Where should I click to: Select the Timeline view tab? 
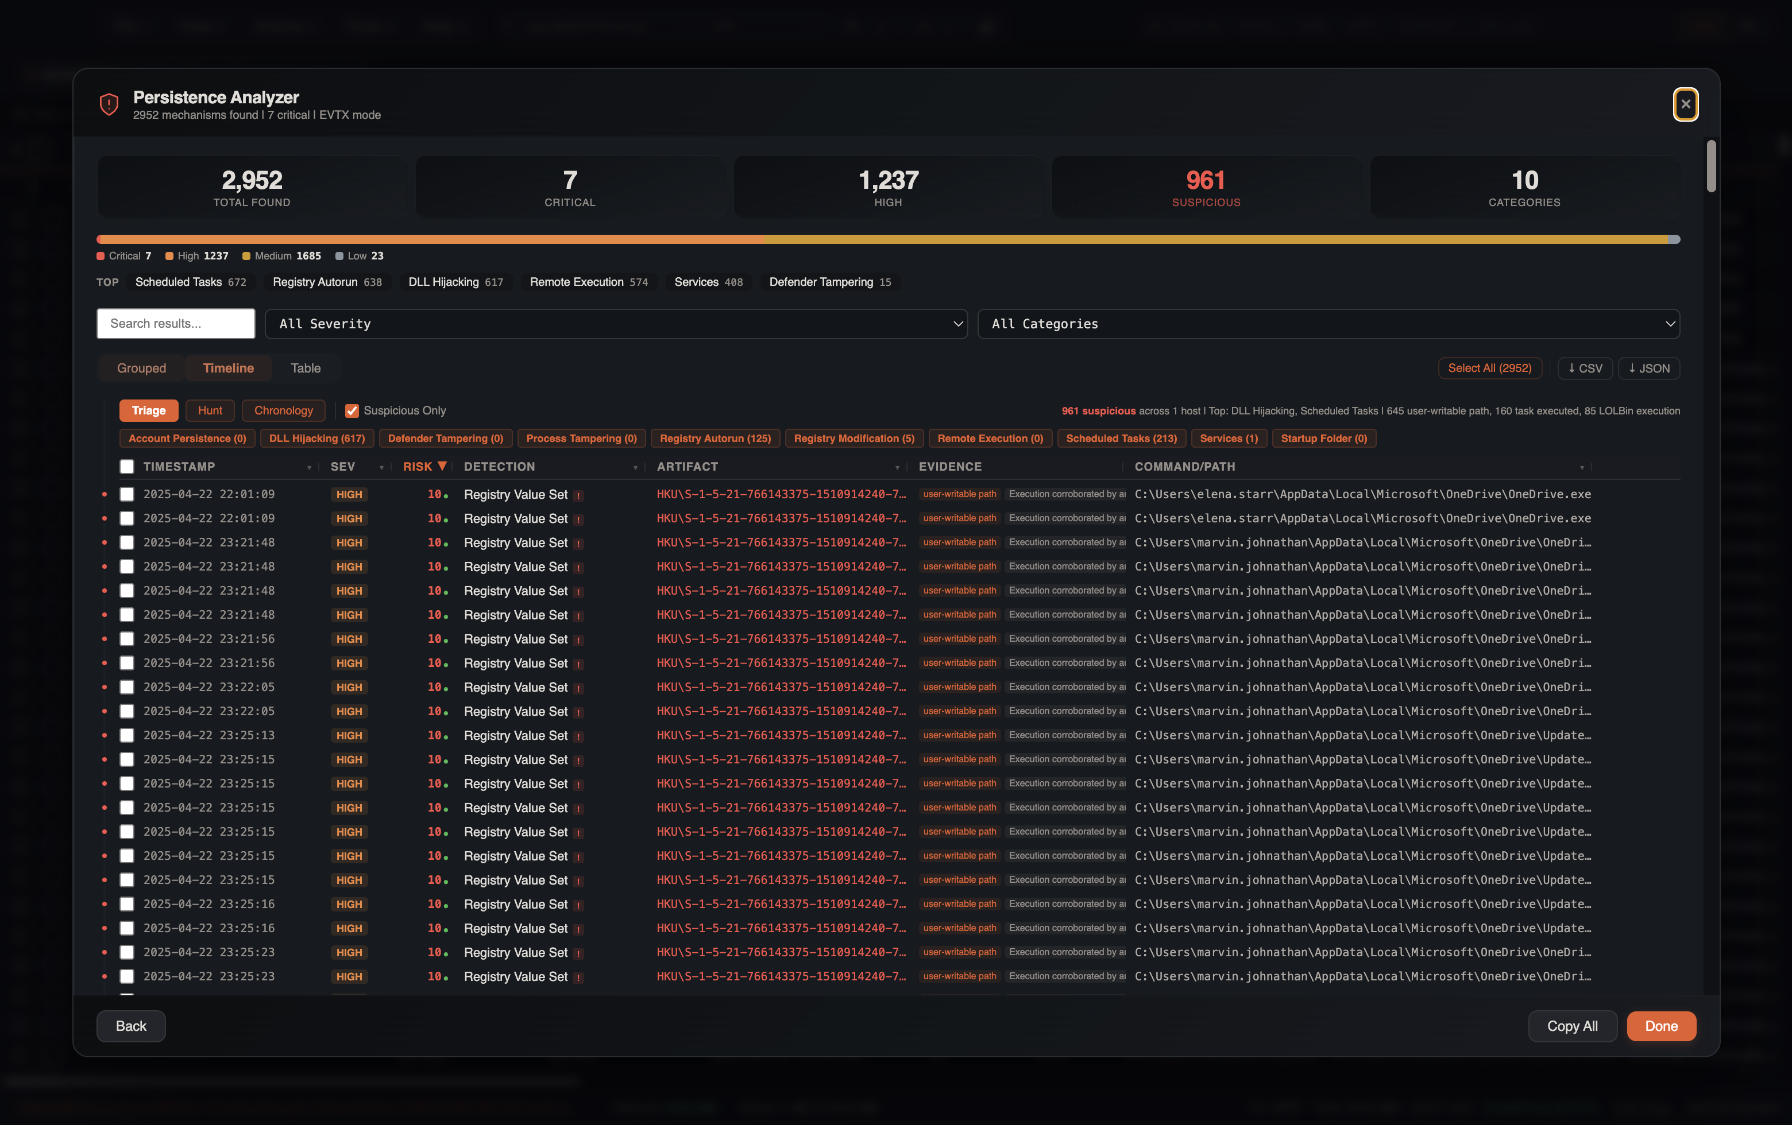(x=229, y=368)
